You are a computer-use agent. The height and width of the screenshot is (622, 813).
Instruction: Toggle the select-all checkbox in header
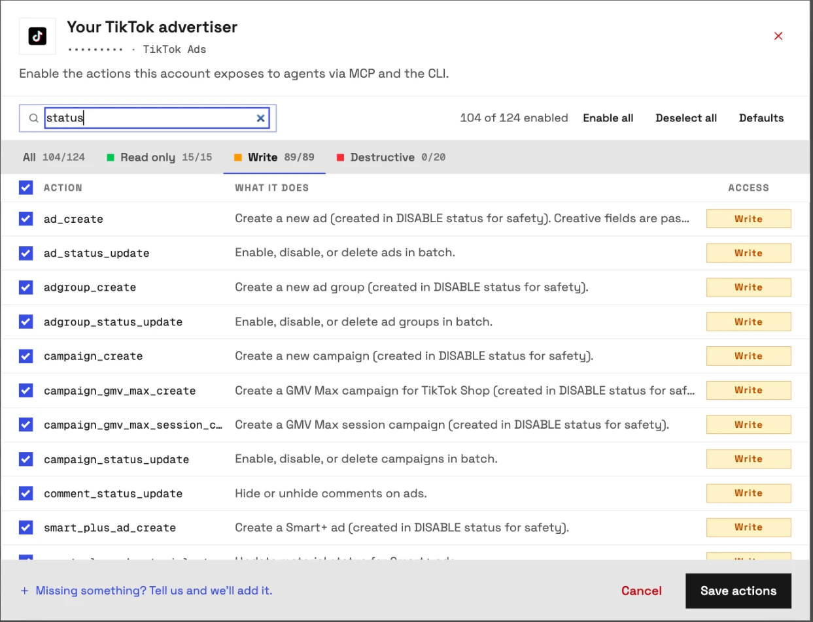pos(26,188)
